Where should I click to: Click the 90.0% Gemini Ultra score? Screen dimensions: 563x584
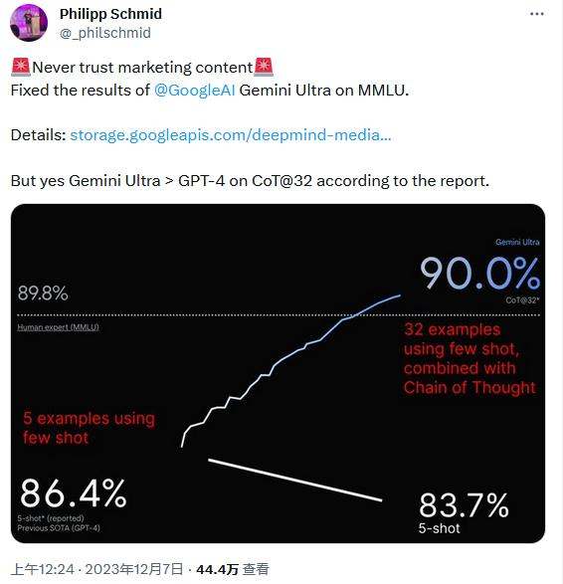coord(479,274)
